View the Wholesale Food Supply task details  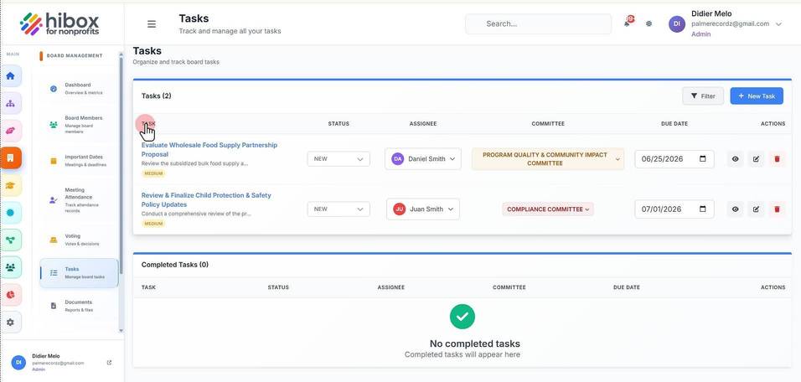(735, 159)
